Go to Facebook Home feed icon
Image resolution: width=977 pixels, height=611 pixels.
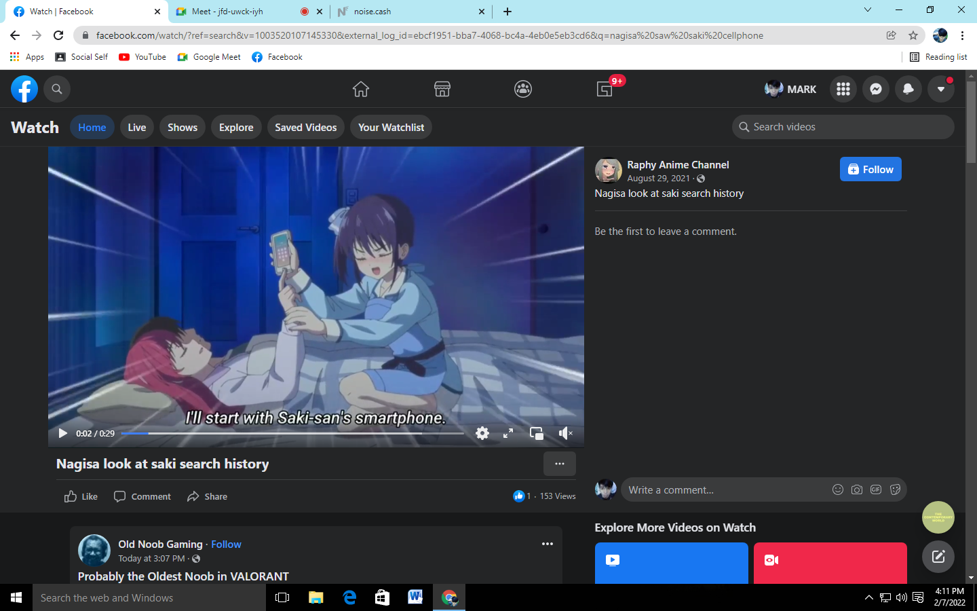(x=361, y=89)
